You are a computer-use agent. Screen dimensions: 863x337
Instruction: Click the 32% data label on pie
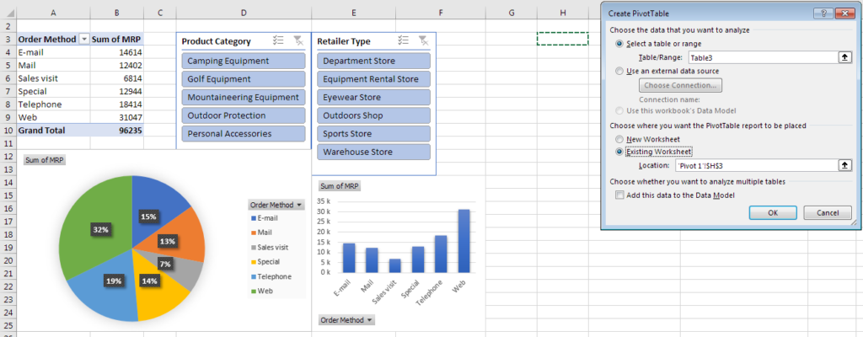(x=101, y=230)
